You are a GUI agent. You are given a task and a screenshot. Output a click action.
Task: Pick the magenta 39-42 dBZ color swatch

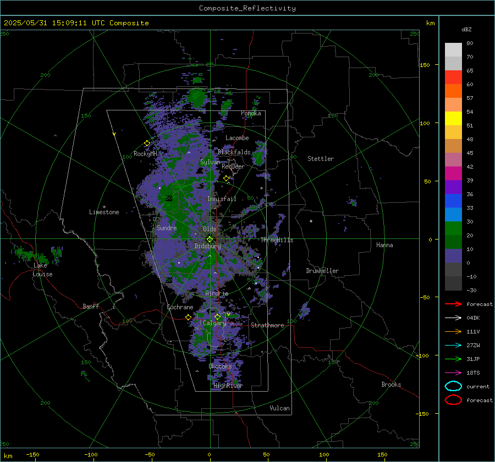pos(453,173)
